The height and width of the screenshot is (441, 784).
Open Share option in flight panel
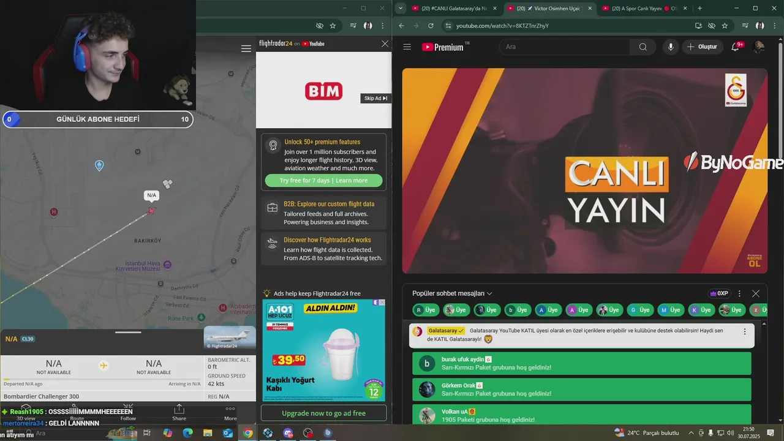[x=179, y=412]
